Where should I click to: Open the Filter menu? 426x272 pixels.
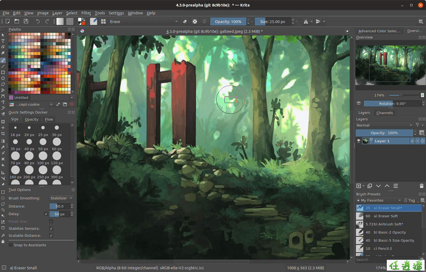tap(86, 13)
